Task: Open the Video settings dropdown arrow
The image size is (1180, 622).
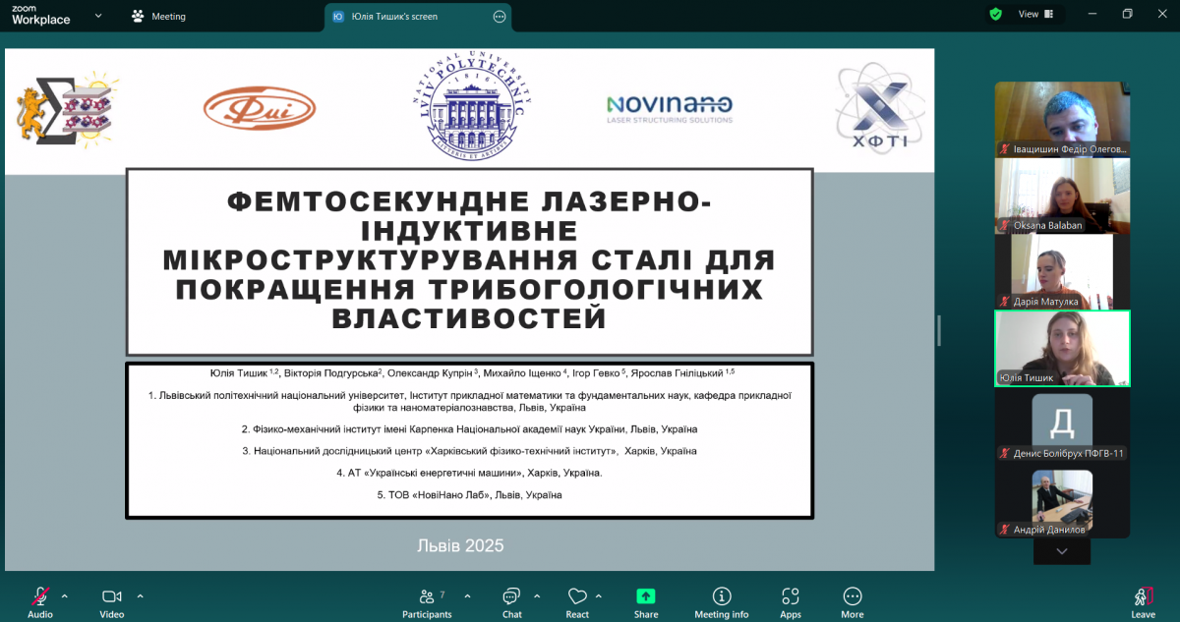Action: [139, 597]
